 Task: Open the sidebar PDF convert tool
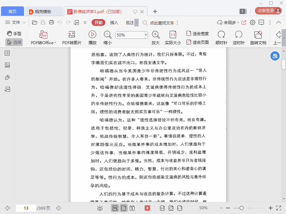click(x=7, y=89)
